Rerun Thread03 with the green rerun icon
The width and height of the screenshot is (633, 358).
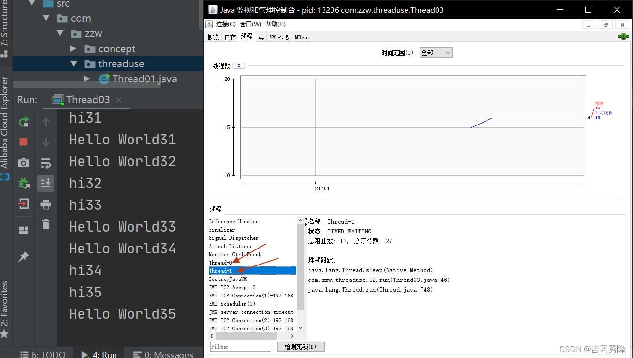[x=23, y=122]
